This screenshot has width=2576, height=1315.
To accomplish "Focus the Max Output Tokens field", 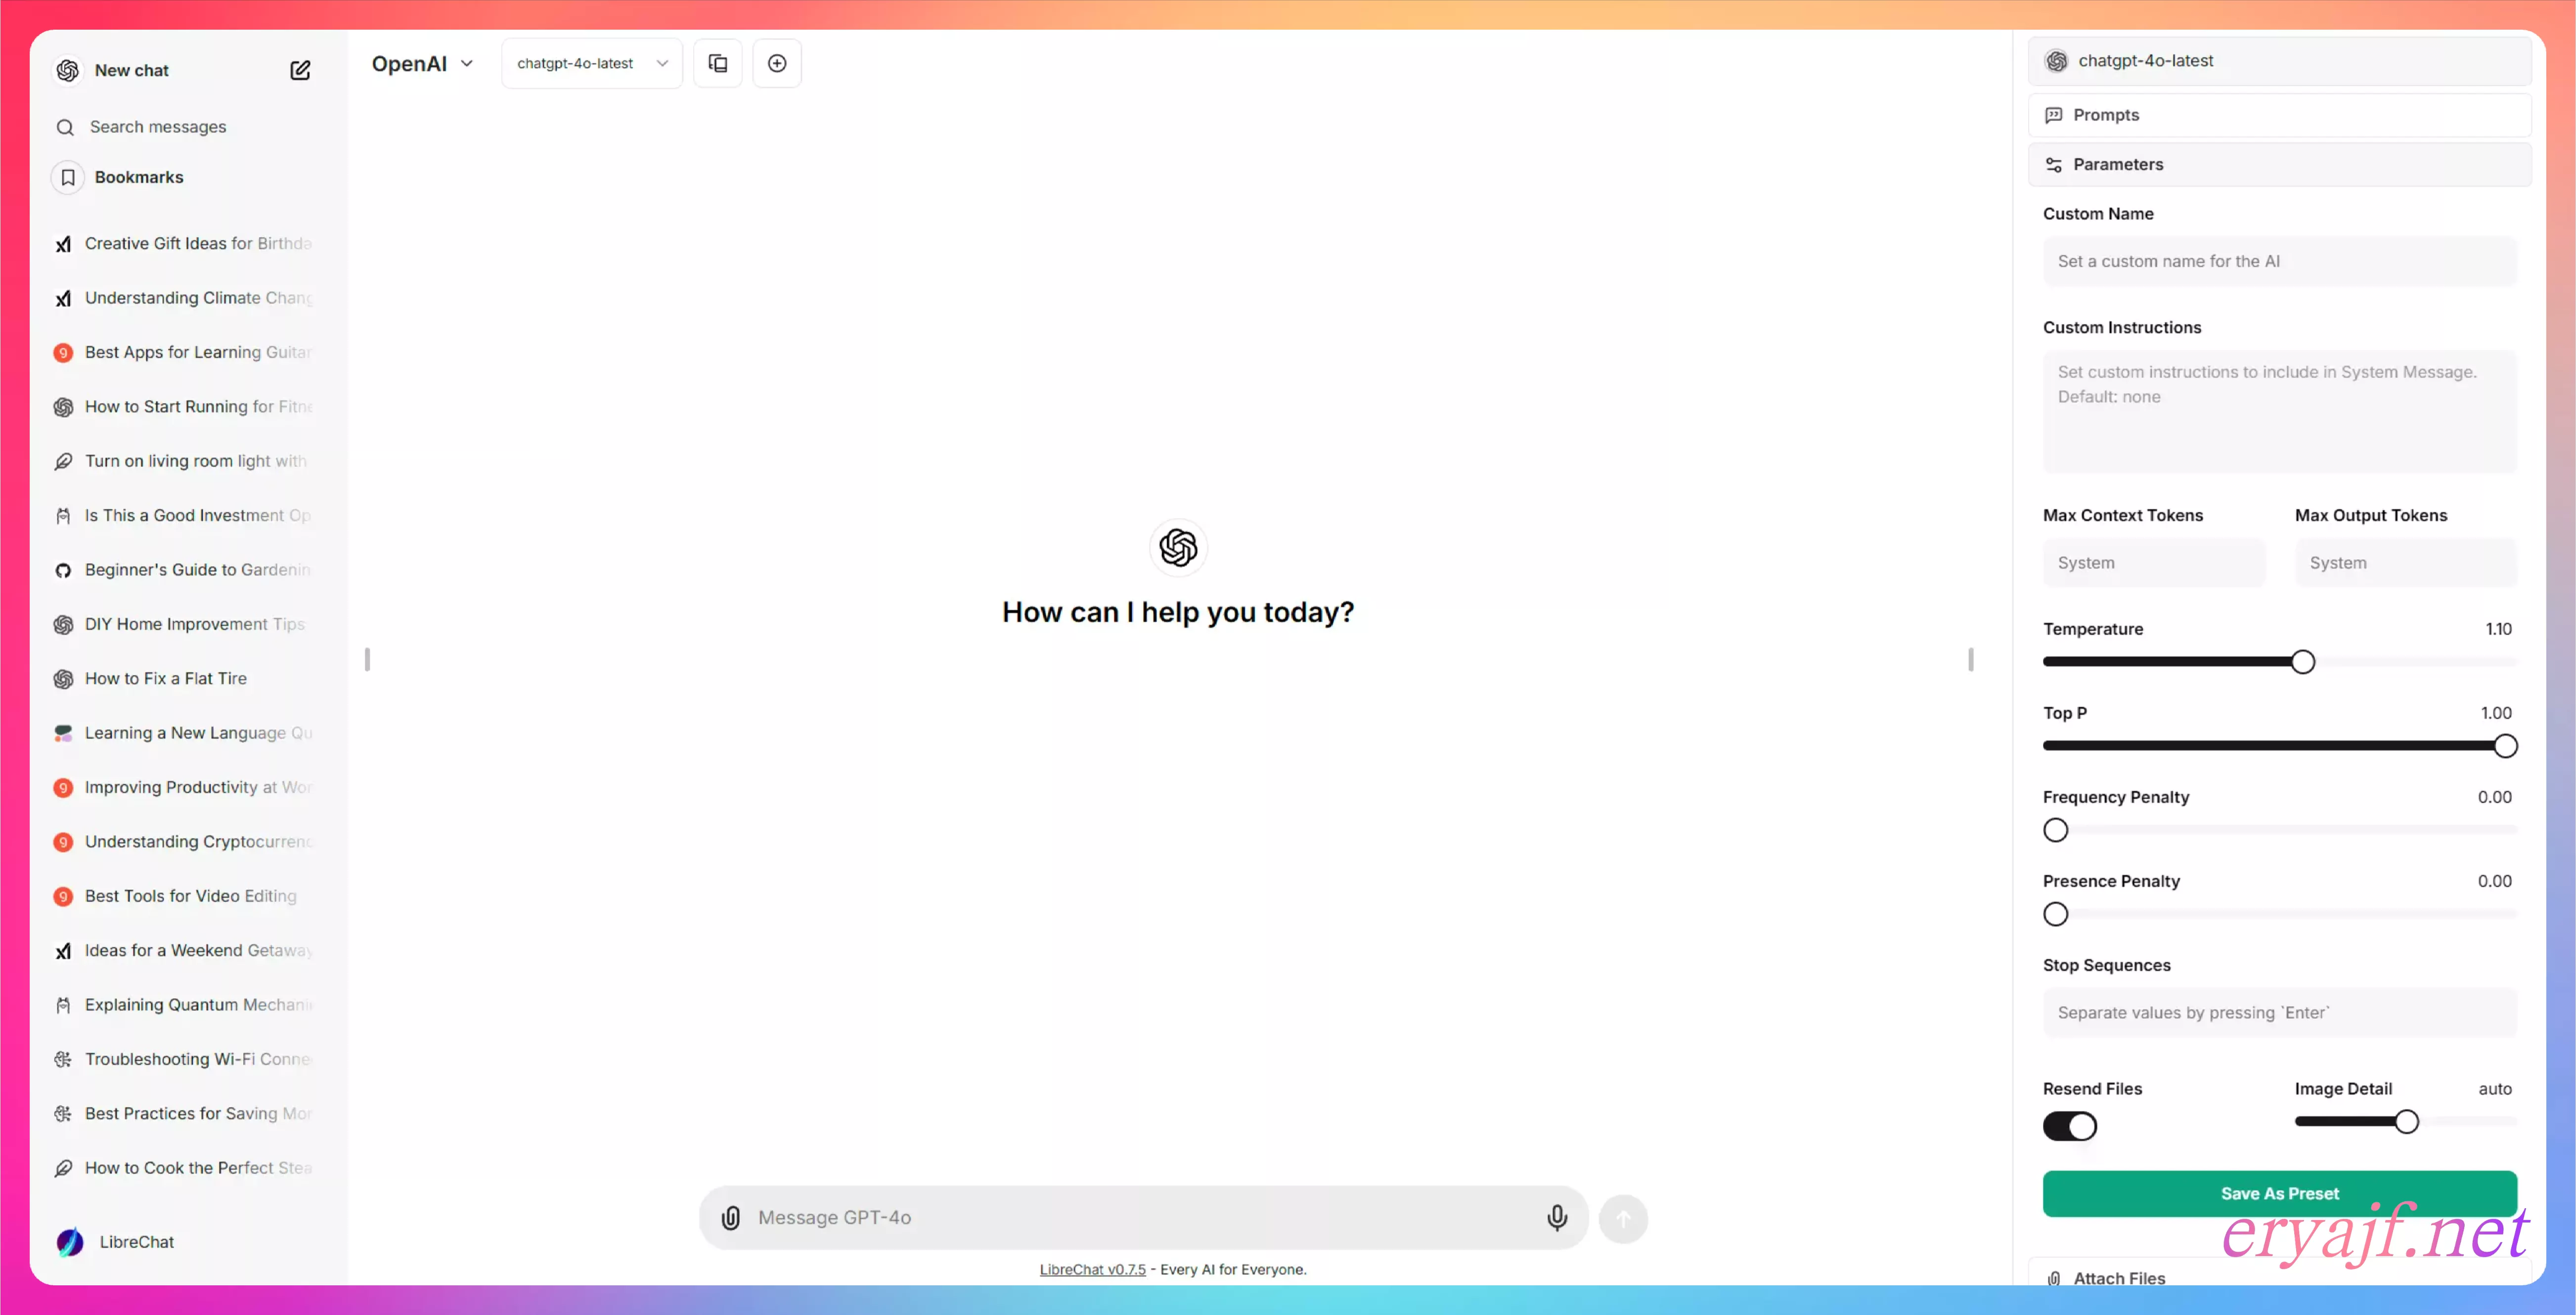I will (2405, 563).
